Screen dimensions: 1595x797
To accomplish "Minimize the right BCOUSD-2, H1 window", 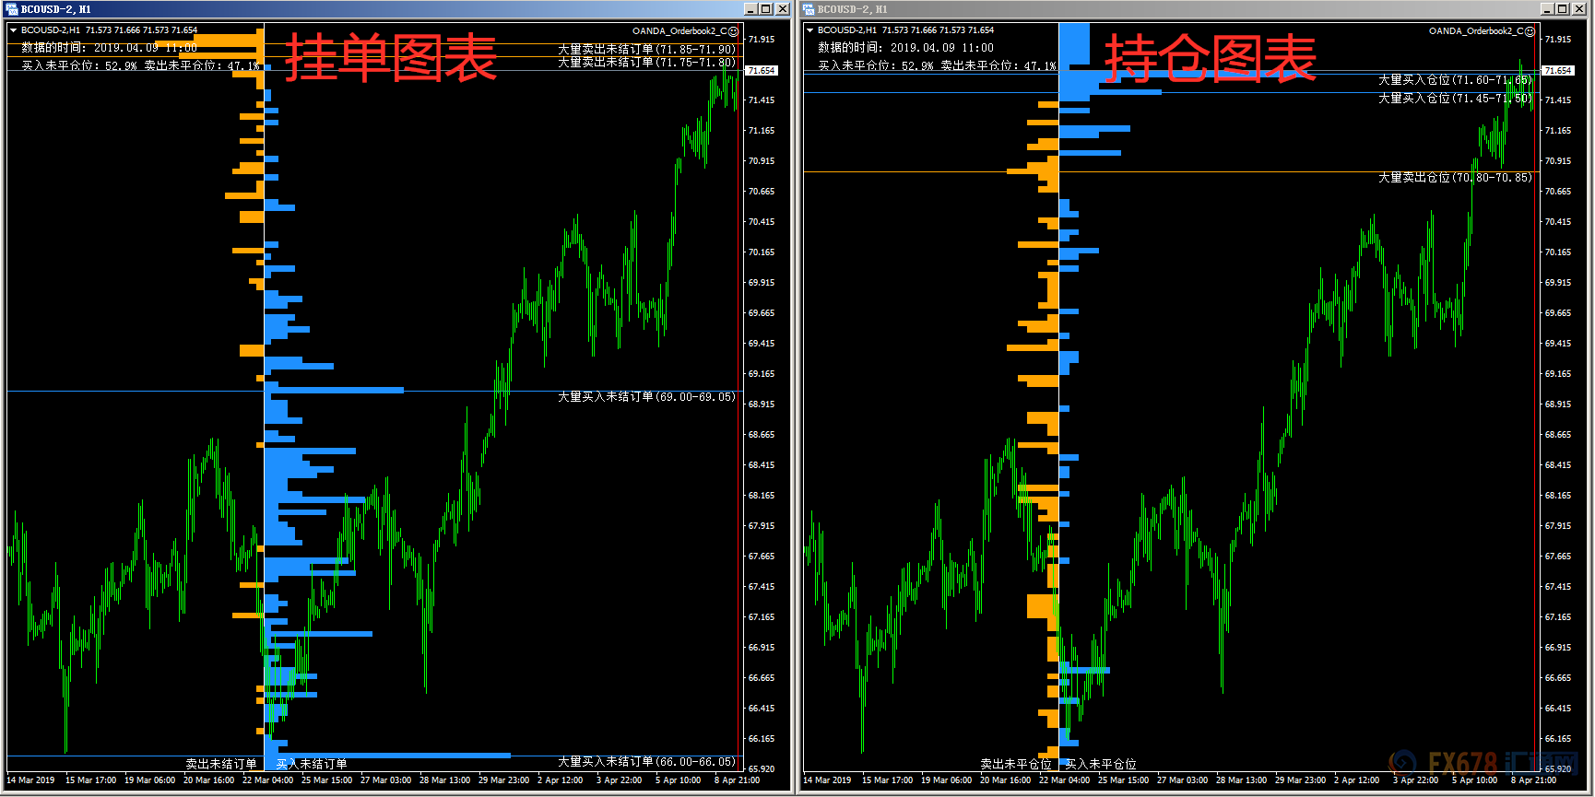I will 1547,9.
